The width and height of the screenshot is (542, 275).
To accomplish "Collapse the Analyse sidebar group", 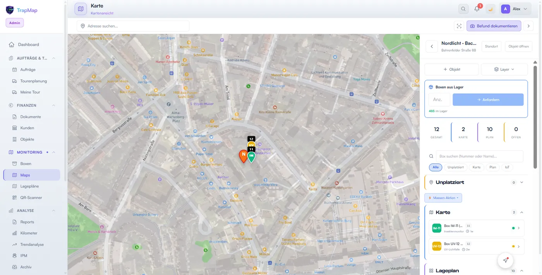I will click(x=53, y=211).
